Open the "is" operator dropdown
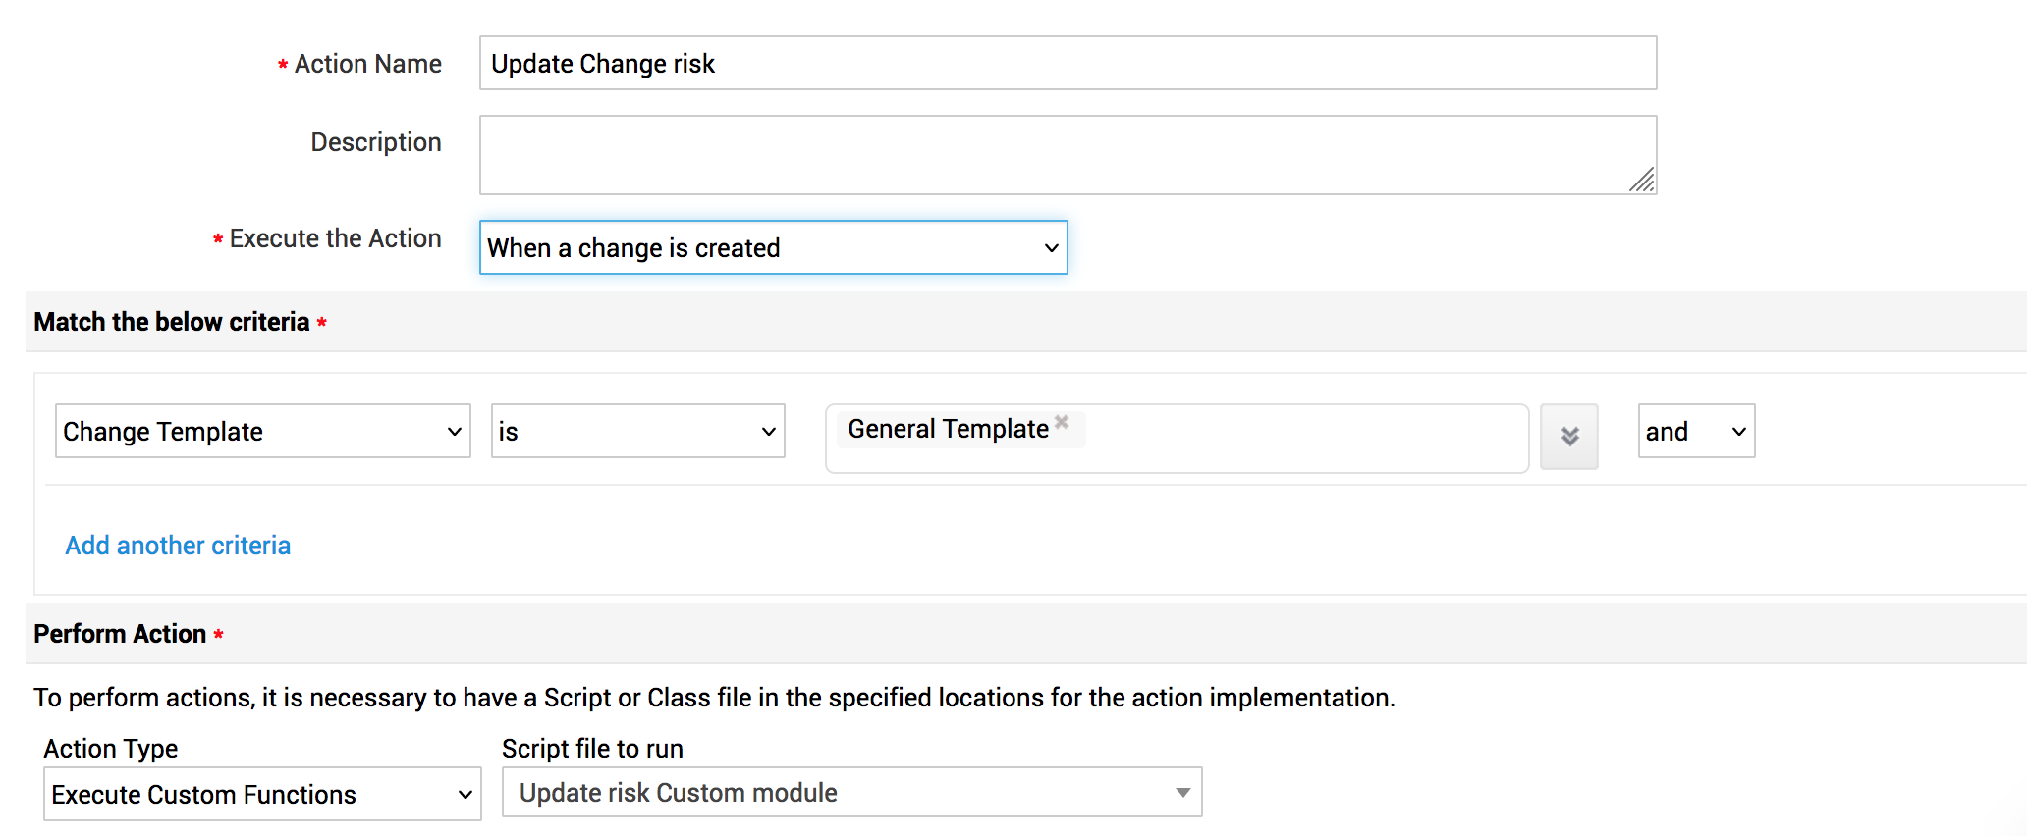Image resolution: width=2027 pixels, height=836 pixels. (637, 432)
